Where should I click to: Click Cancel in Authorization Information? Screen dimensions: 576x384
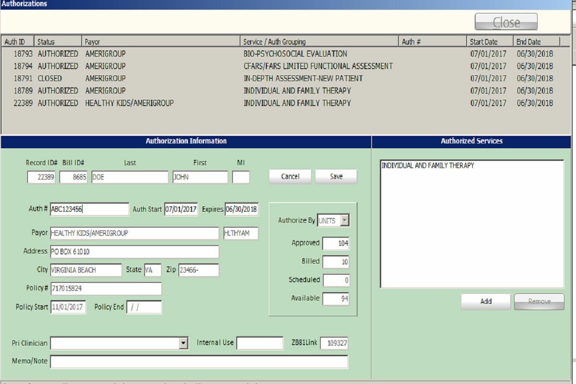click(x=290, y=177)
